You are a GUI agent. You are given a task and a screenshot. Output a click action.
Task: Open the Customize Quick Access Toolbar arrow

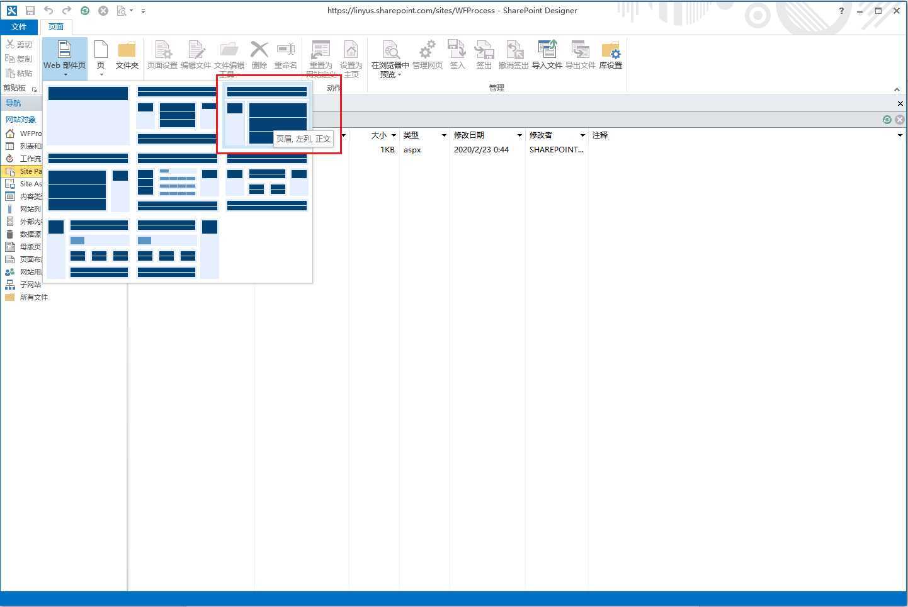tap(144, 11)
